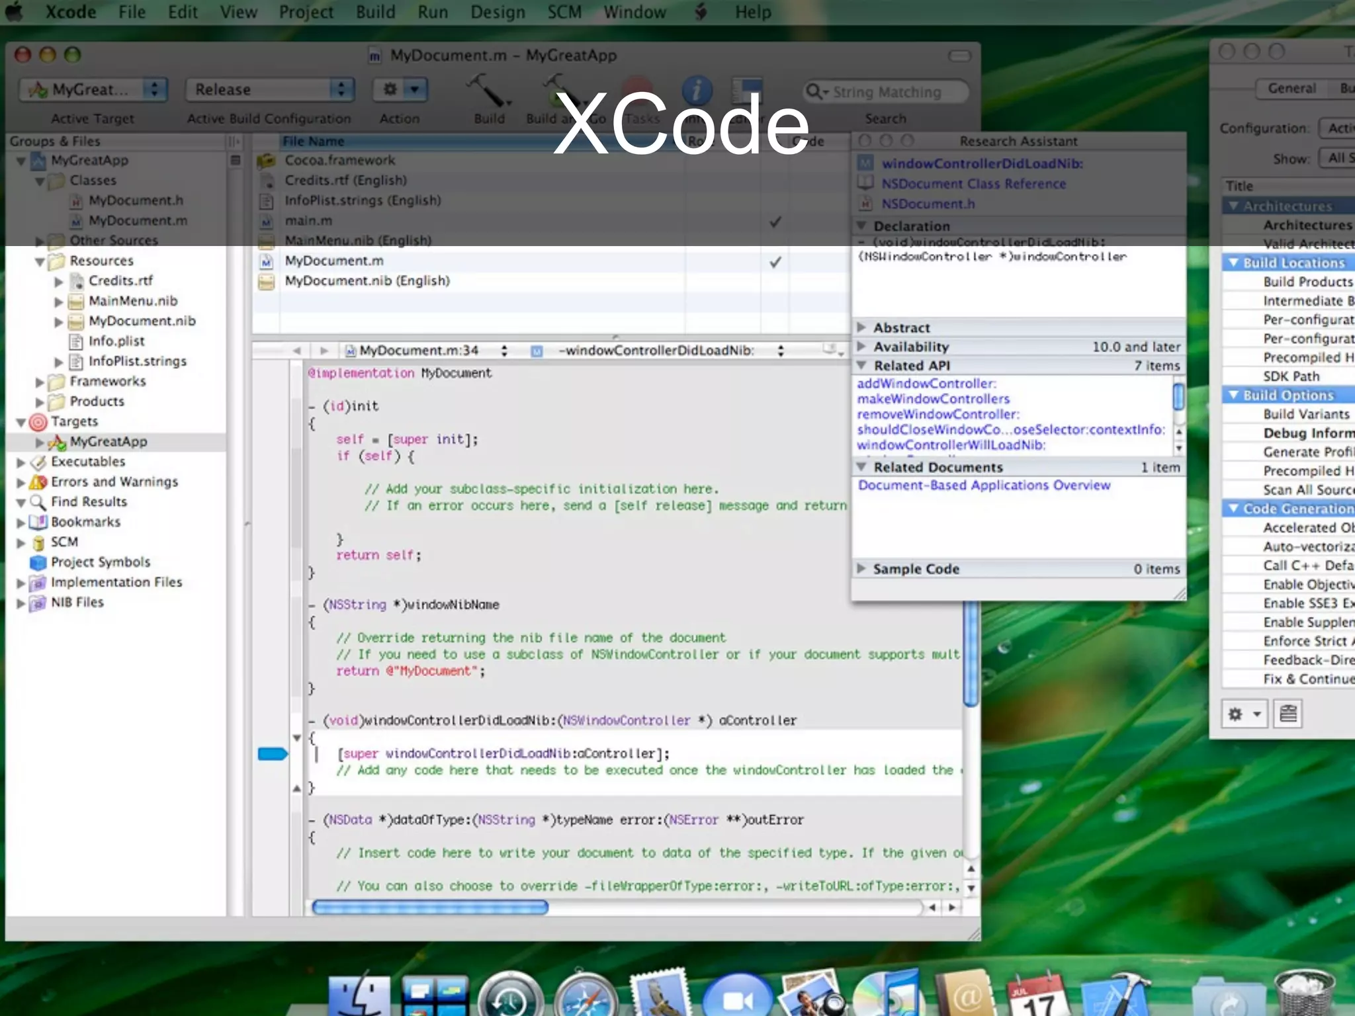The height and width of the screenshot is (1016, 1355).
Task: Expand the Frameworks group
Action: [40, 382]
